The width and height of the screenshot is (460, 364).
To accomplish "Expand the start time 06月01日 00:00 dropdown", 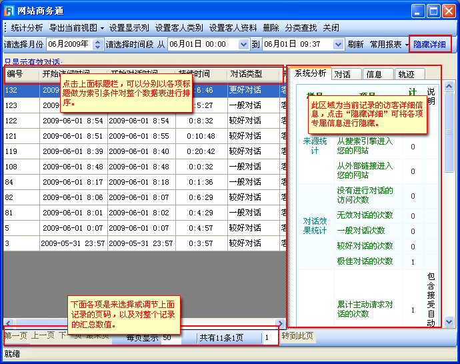I will pyautogui.click(x=243, y=45).
